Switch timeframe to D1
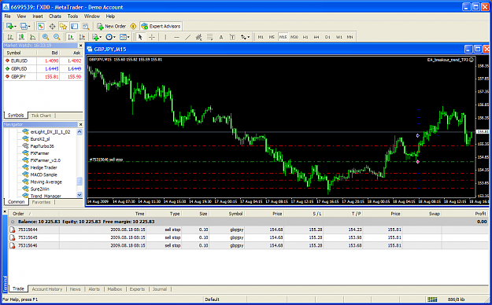This screenshot has height=305, width=492. [327, 37]
